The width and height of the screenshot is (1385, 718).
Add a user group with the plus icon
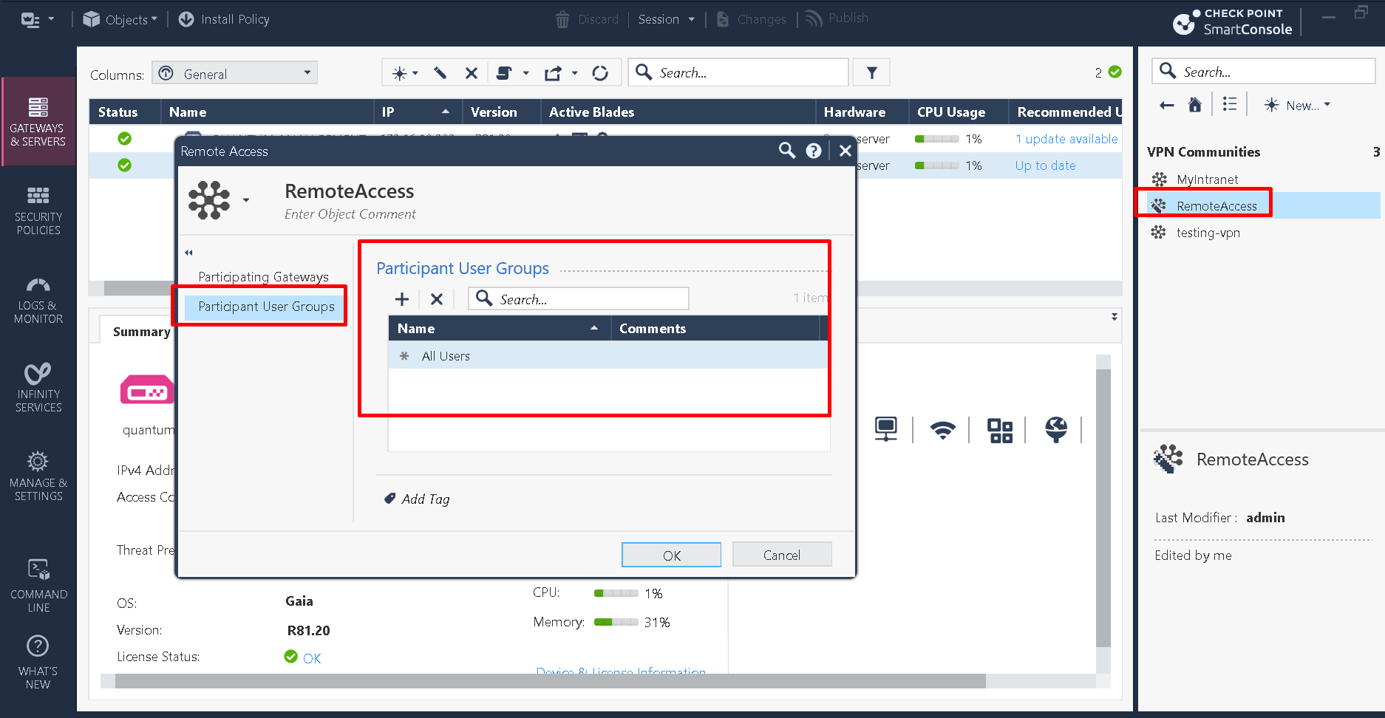(x=401, y=298)
